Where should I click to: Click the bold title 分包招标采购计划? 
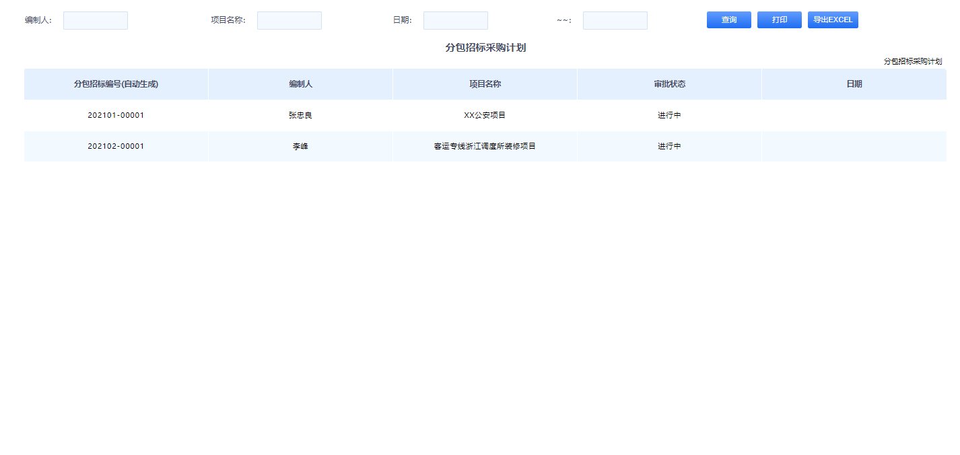coord(485,48)
